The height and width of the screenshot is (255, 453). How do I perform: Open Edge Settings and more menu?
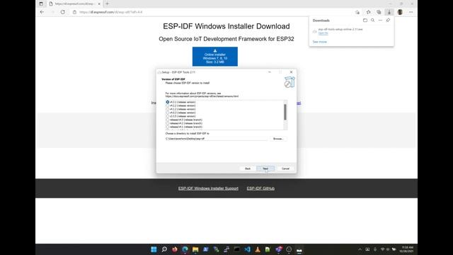[x=411, y=12]
